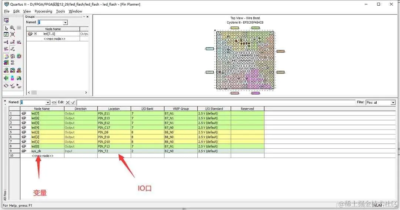Cancel edit with the X icon
The width and height of the screenshot is (400, 210).
[67, 102]
